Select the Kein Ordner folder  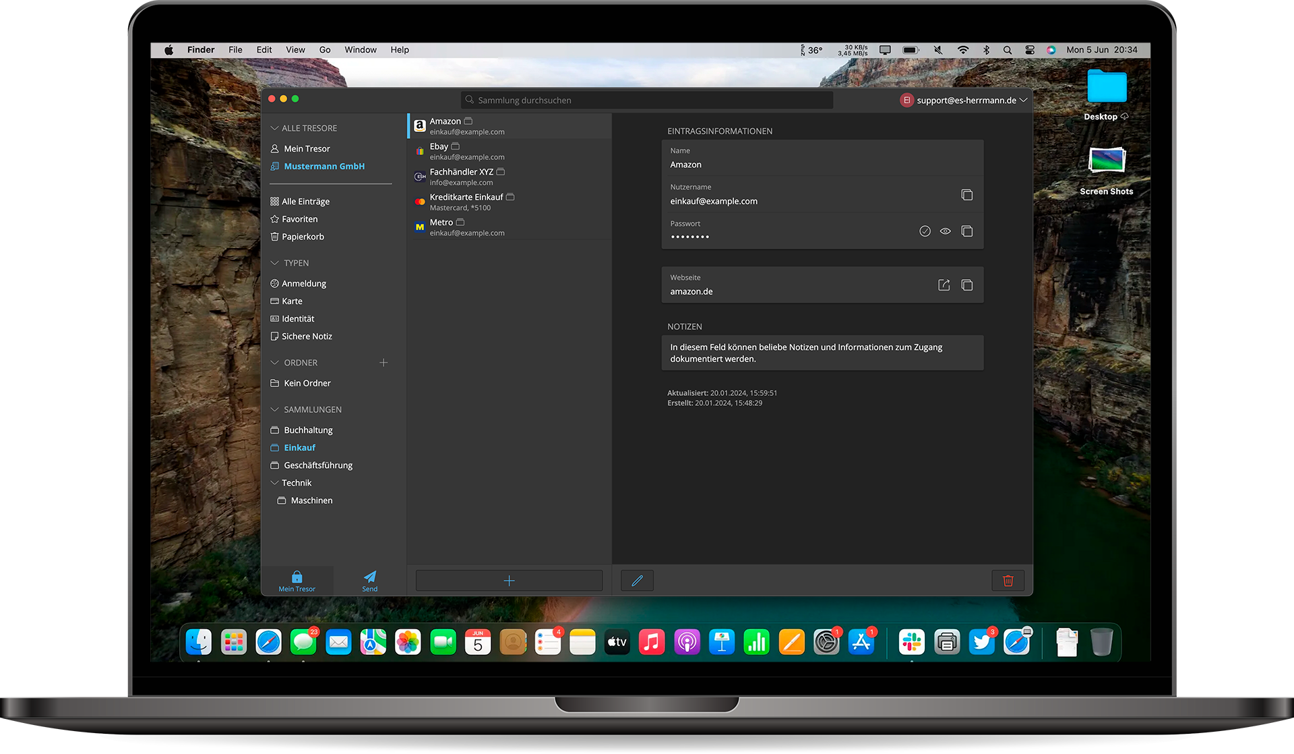tap(307, 383)
